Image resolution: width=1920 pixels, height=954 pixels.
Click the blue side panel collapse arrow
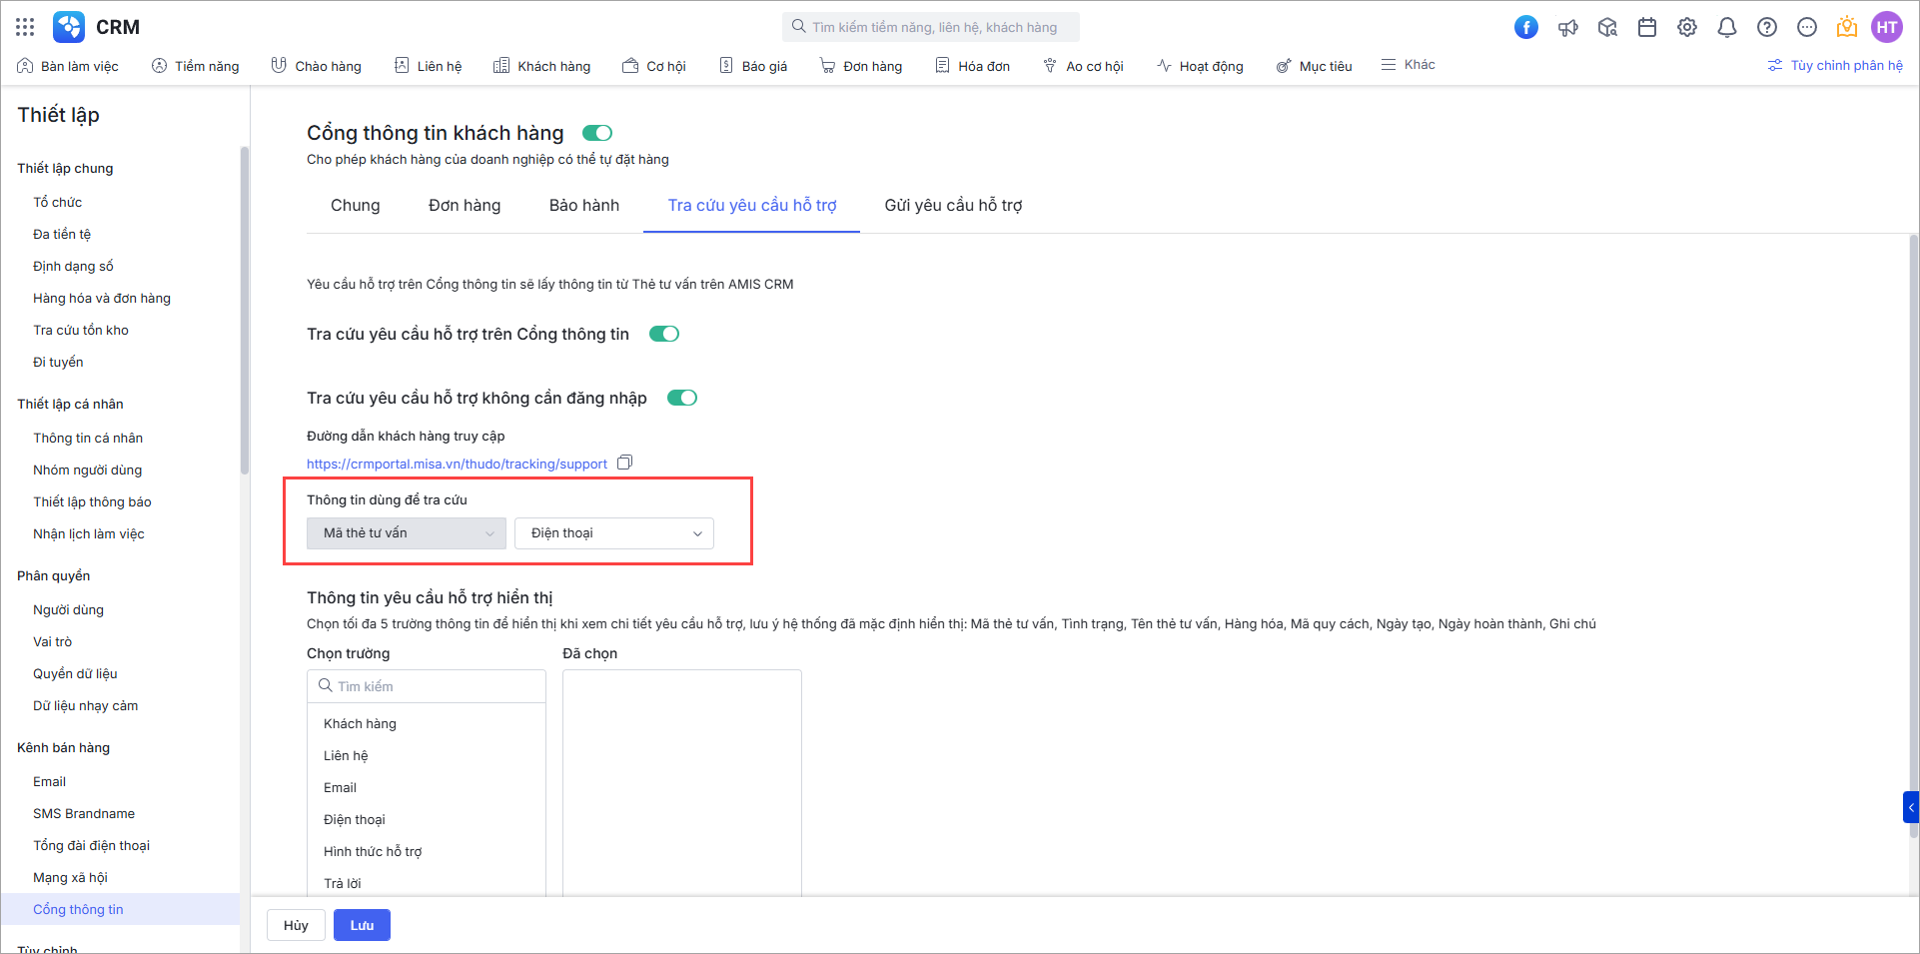[1911, 807]
